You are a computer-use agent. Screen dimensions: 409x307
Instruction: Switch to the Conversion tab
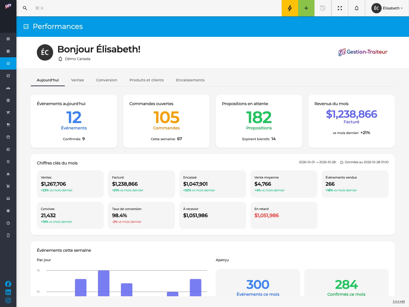pos(107,80)
